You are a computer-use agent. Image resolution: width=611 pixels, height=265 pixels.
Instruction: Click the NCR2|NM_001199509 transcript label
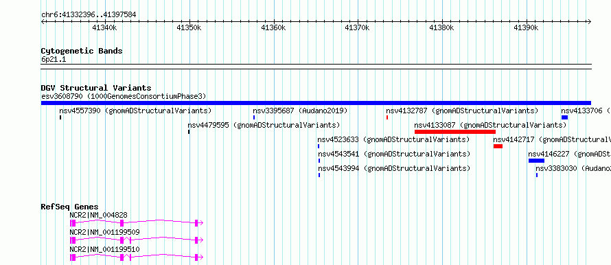coord(104,232)
